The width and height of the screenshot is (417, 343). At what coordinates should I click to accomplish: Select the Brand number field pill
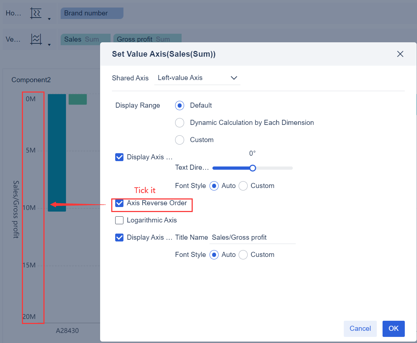(x=92, y=13)
